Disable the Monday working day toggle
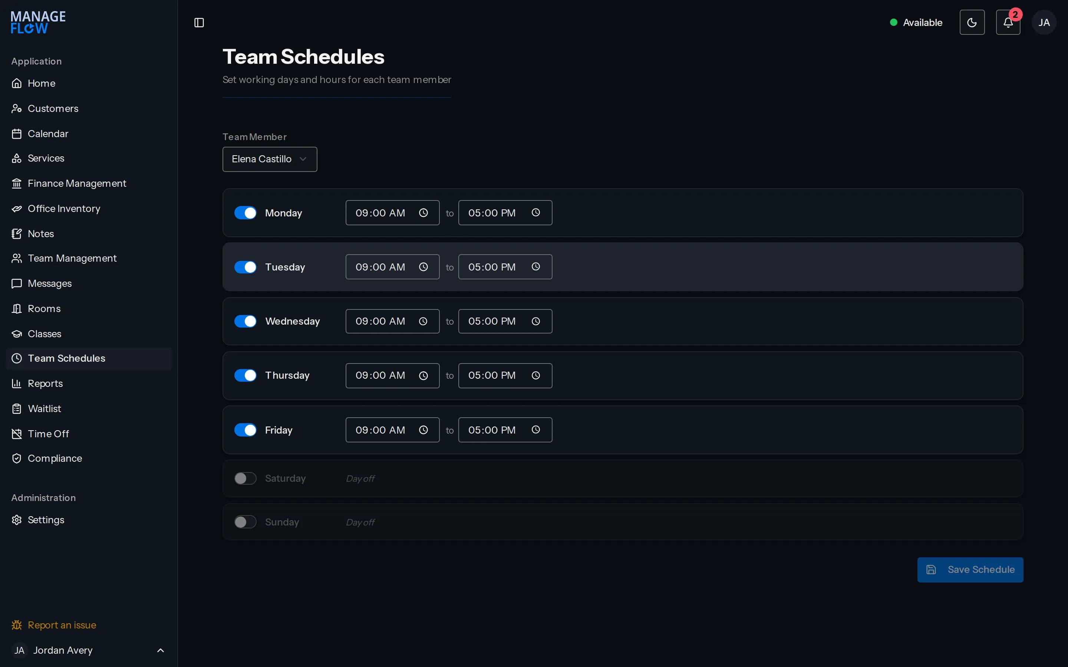Image resolution: width=1068 pixels, height=667 pixels. (245, 213)
